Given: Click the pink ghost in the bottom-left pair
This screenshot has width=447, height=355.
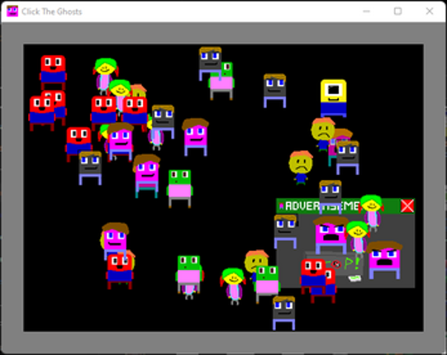Looking at the screenshot, I should 115,241.
